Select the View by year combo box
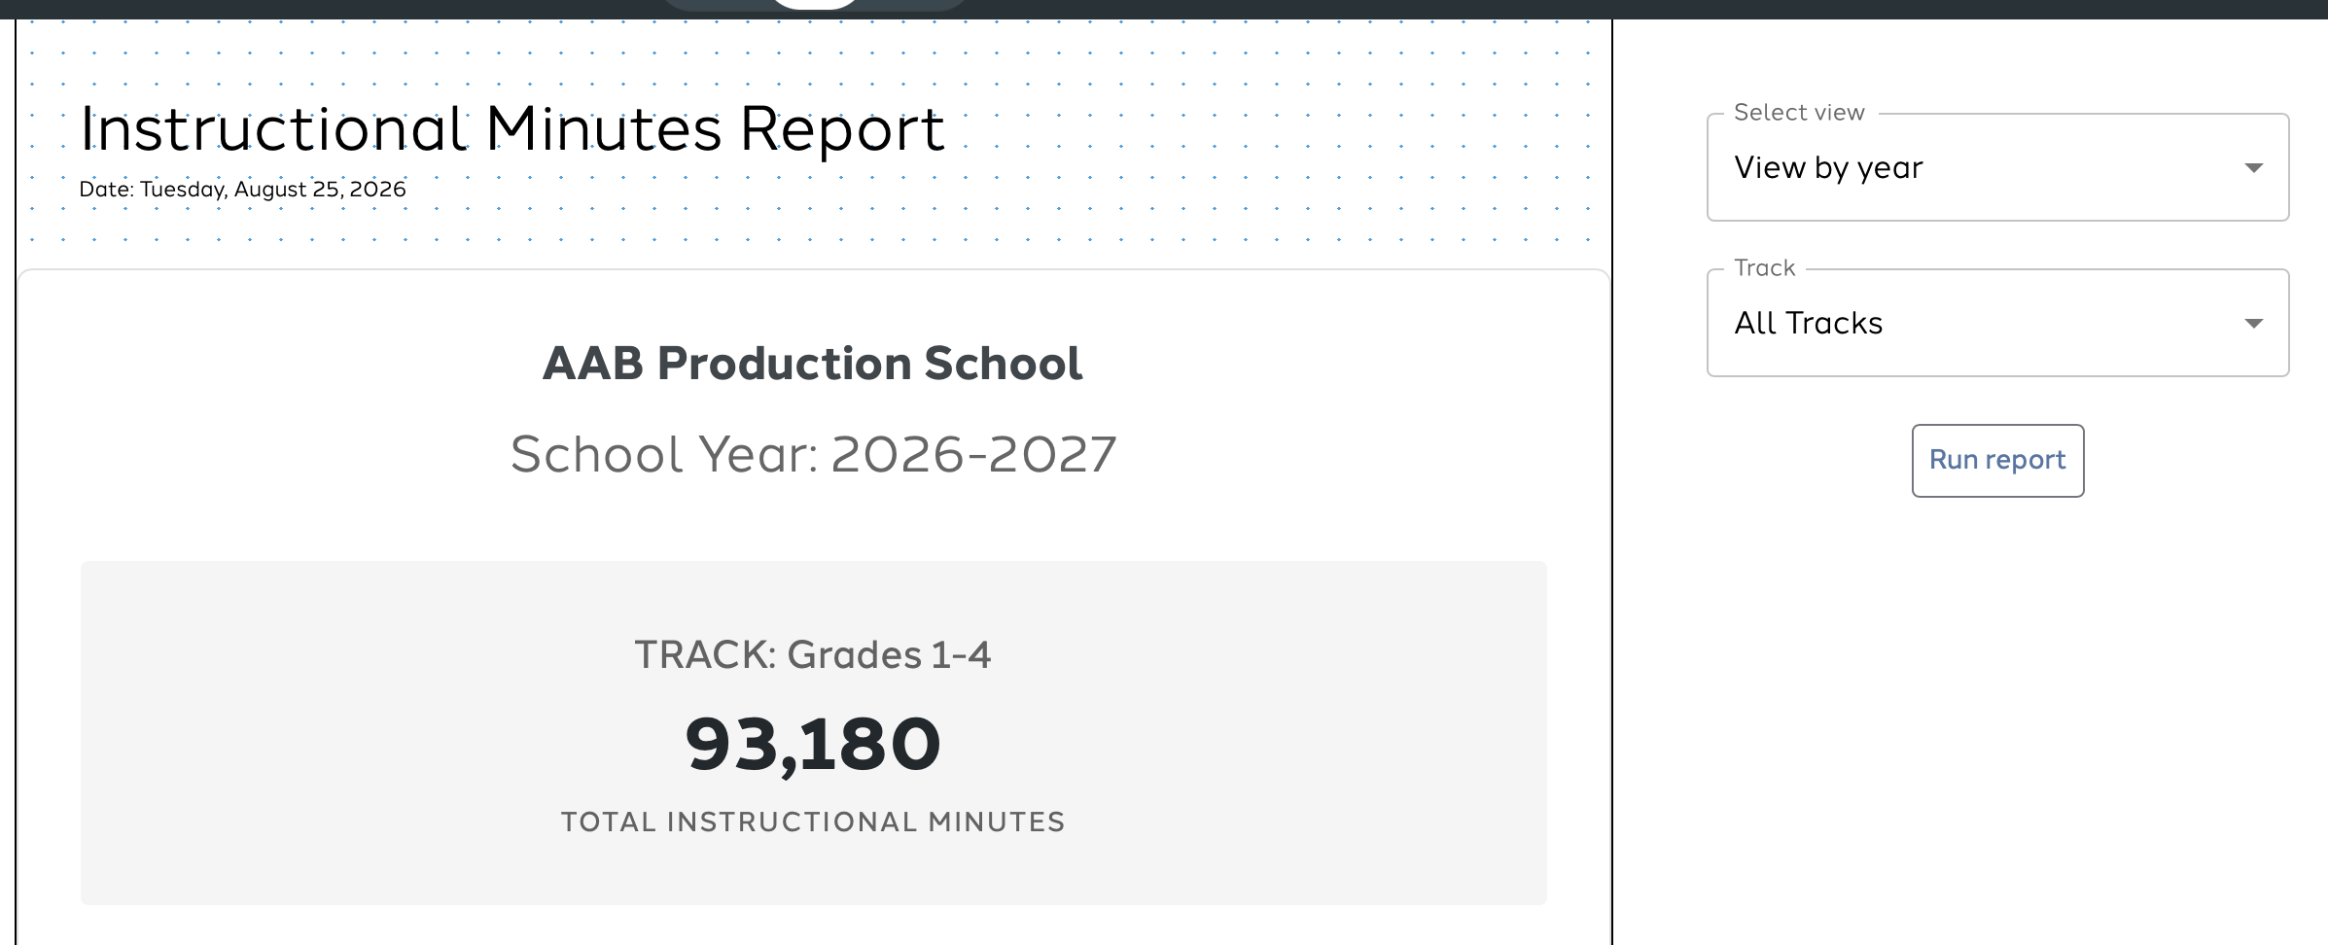Viewport: 2328px width, 945px height. click(x=1997, y=167)
